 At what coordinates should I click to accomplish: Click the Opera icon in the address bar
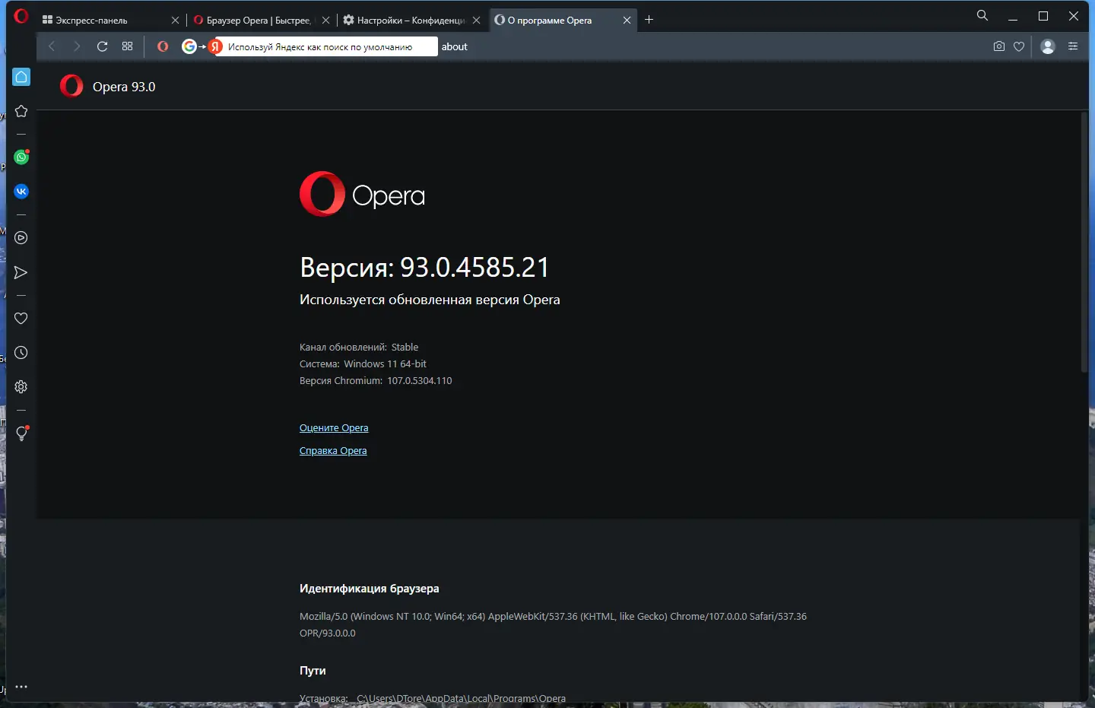163,46
